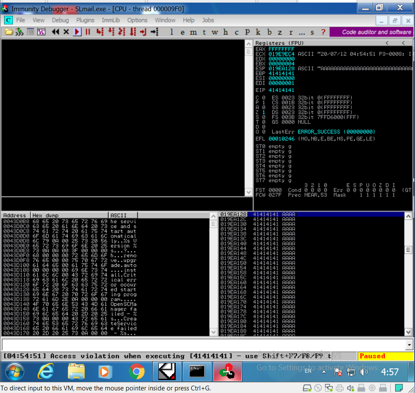Select the EBP 41414141 register value
The height and width of the screenshot is (393, 415).
point(281,73)
